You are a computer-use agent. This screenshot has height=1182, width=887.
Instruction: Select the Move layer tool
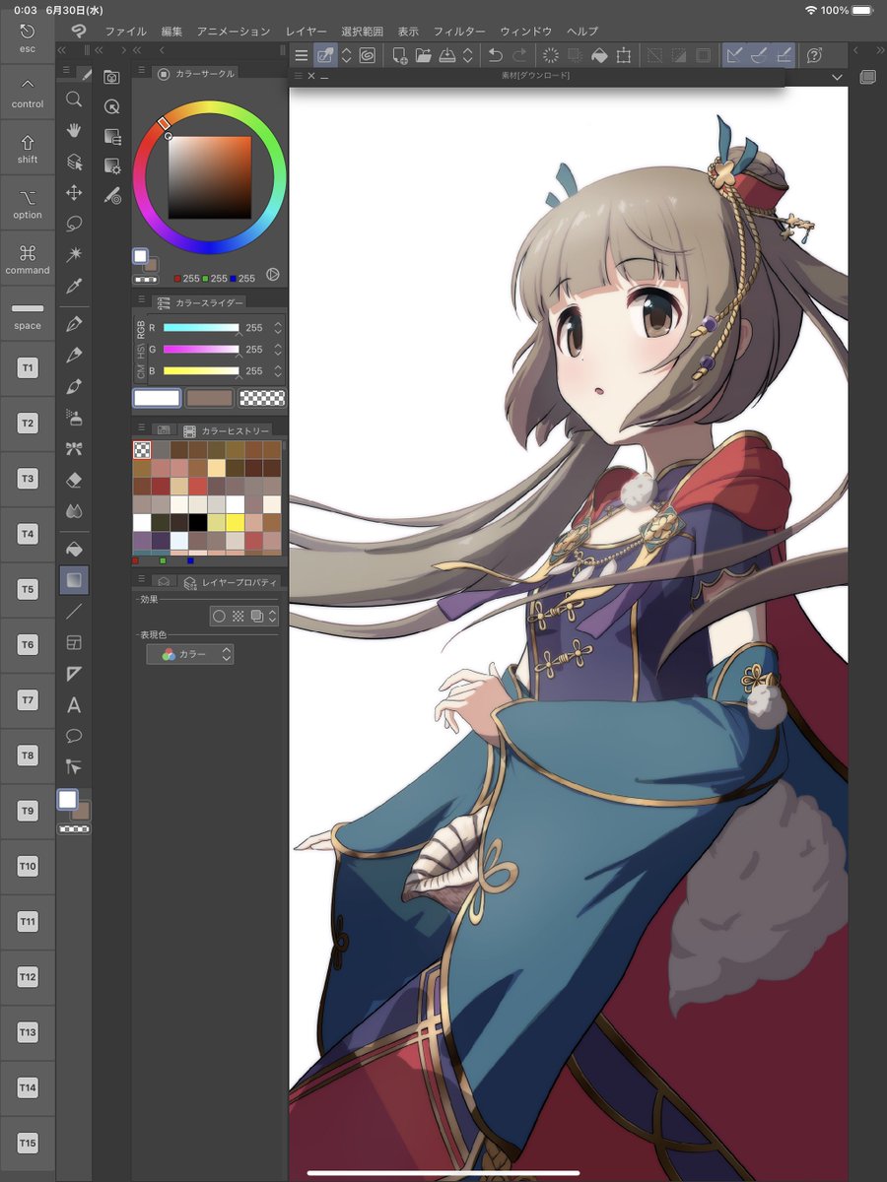tap(74, 193)
